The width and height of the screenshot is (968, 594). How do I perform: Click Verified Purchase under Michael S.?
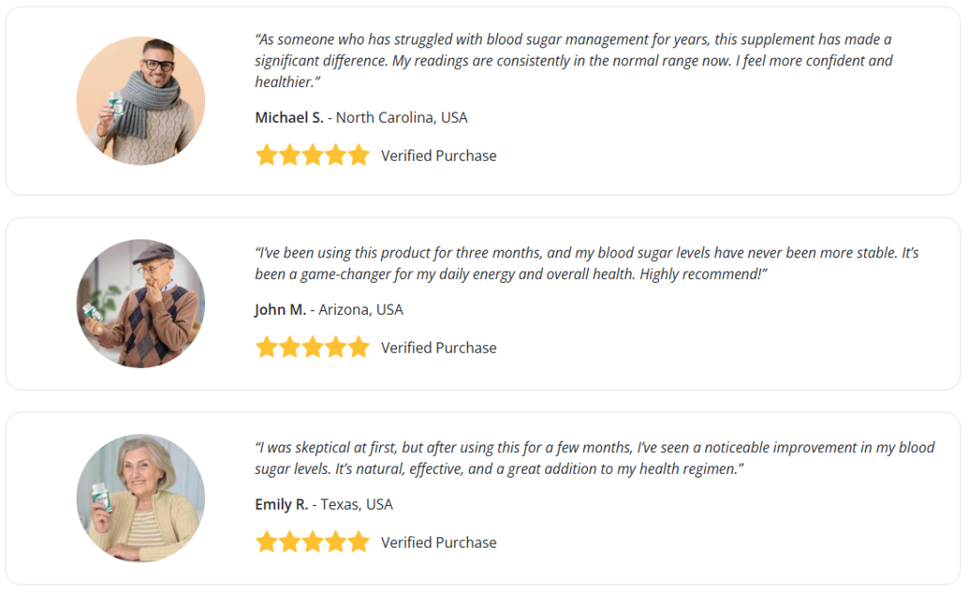pos(439,156)
